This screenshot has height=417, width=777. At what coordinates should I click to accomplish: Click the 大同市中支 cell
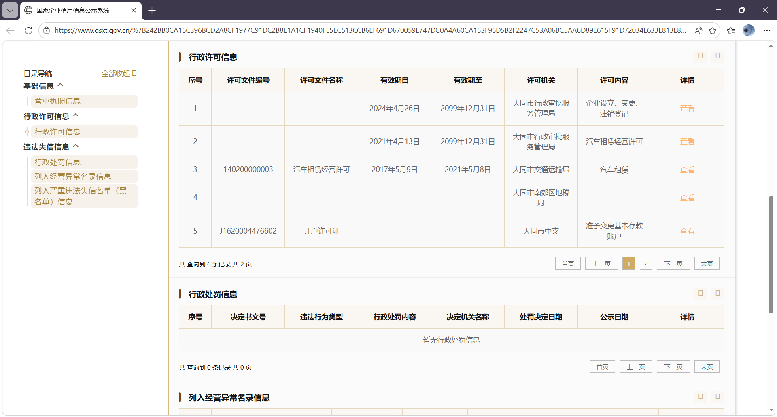pyautogui.click(x=541, y=231)
